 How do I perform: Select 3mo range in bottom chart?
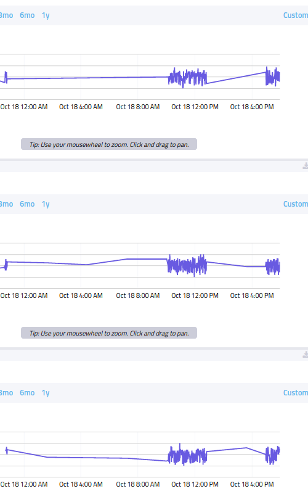(6, 393)
